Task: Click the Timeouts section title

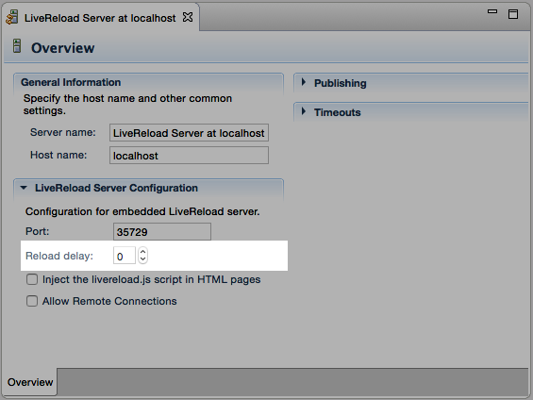Action: [337, 112]
